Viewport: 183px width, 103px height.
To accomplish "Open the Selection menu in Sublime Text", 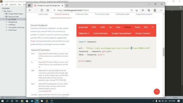I will [13, 5].
